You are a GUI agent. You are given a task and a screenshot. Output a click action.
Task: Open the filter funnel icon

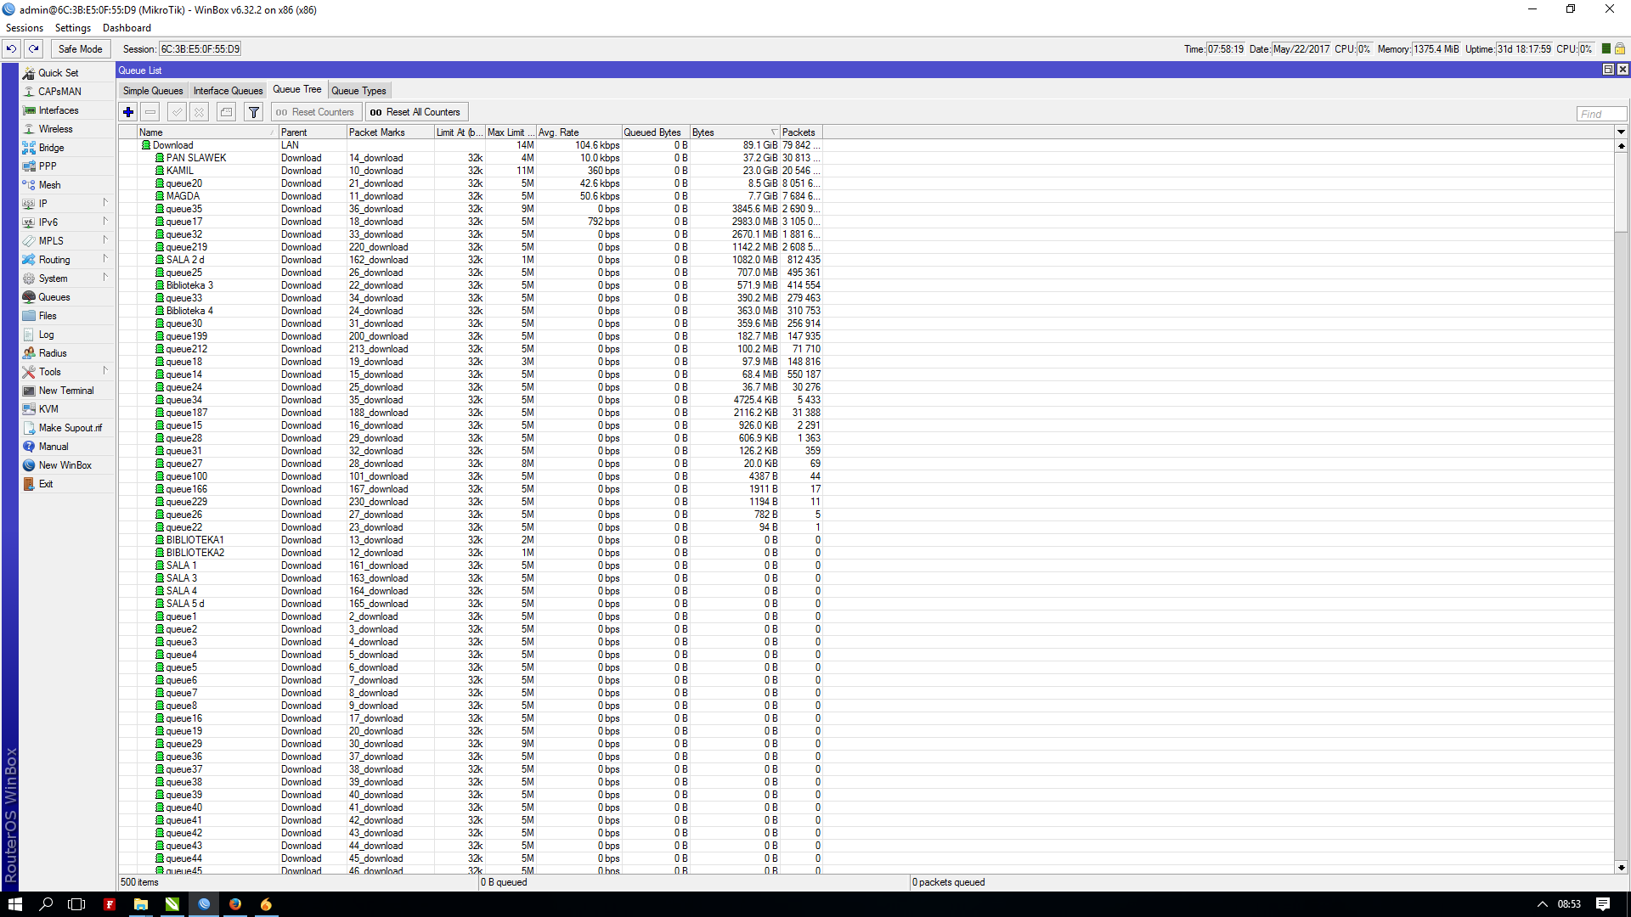tap(253, 112)
